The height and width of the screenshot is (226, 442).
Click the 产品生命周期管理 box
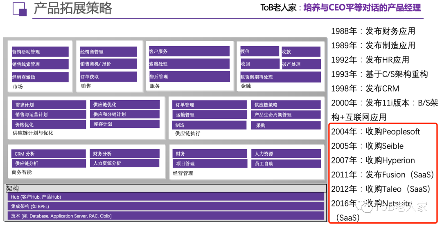[286, 114]
